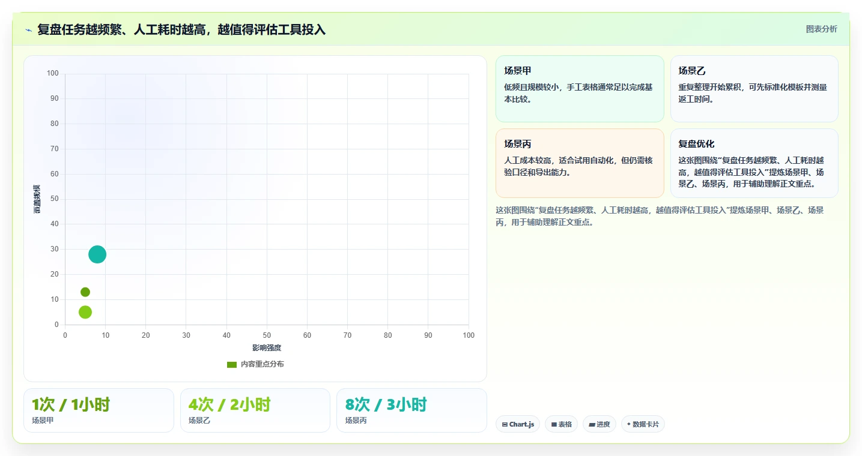The width and height of the screenshot is (862, 456).
Task: Open the 场景乙 description card
Action: (x=754, y=89)
